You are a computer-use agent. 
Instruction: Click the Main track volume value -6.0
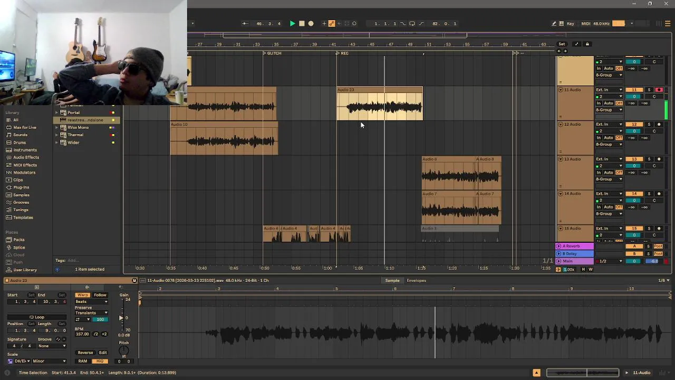tap(654, 261)
